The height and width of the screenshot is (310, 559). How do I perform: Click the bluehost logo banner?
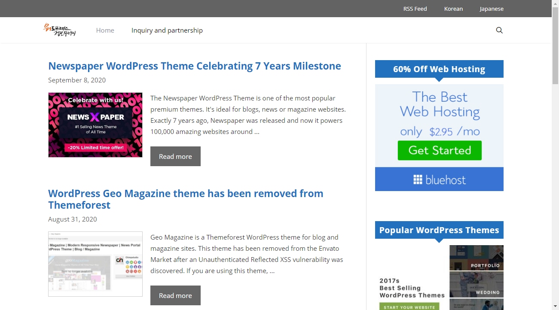(439, 179)
